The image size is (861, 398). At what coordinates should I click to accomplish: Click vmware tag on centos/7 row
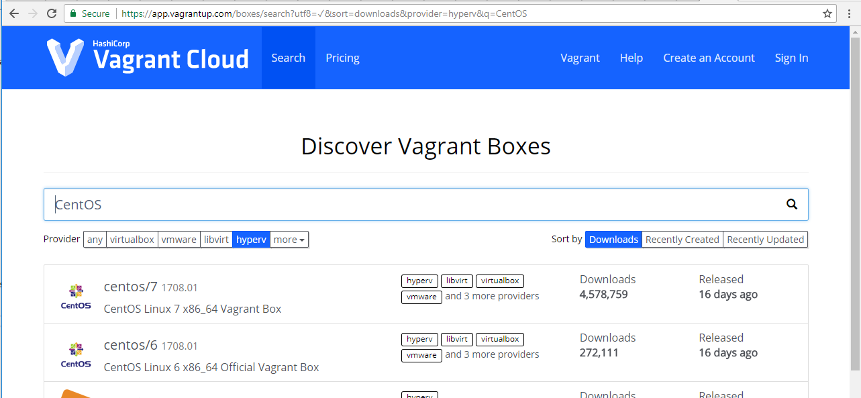click(421, 297)
